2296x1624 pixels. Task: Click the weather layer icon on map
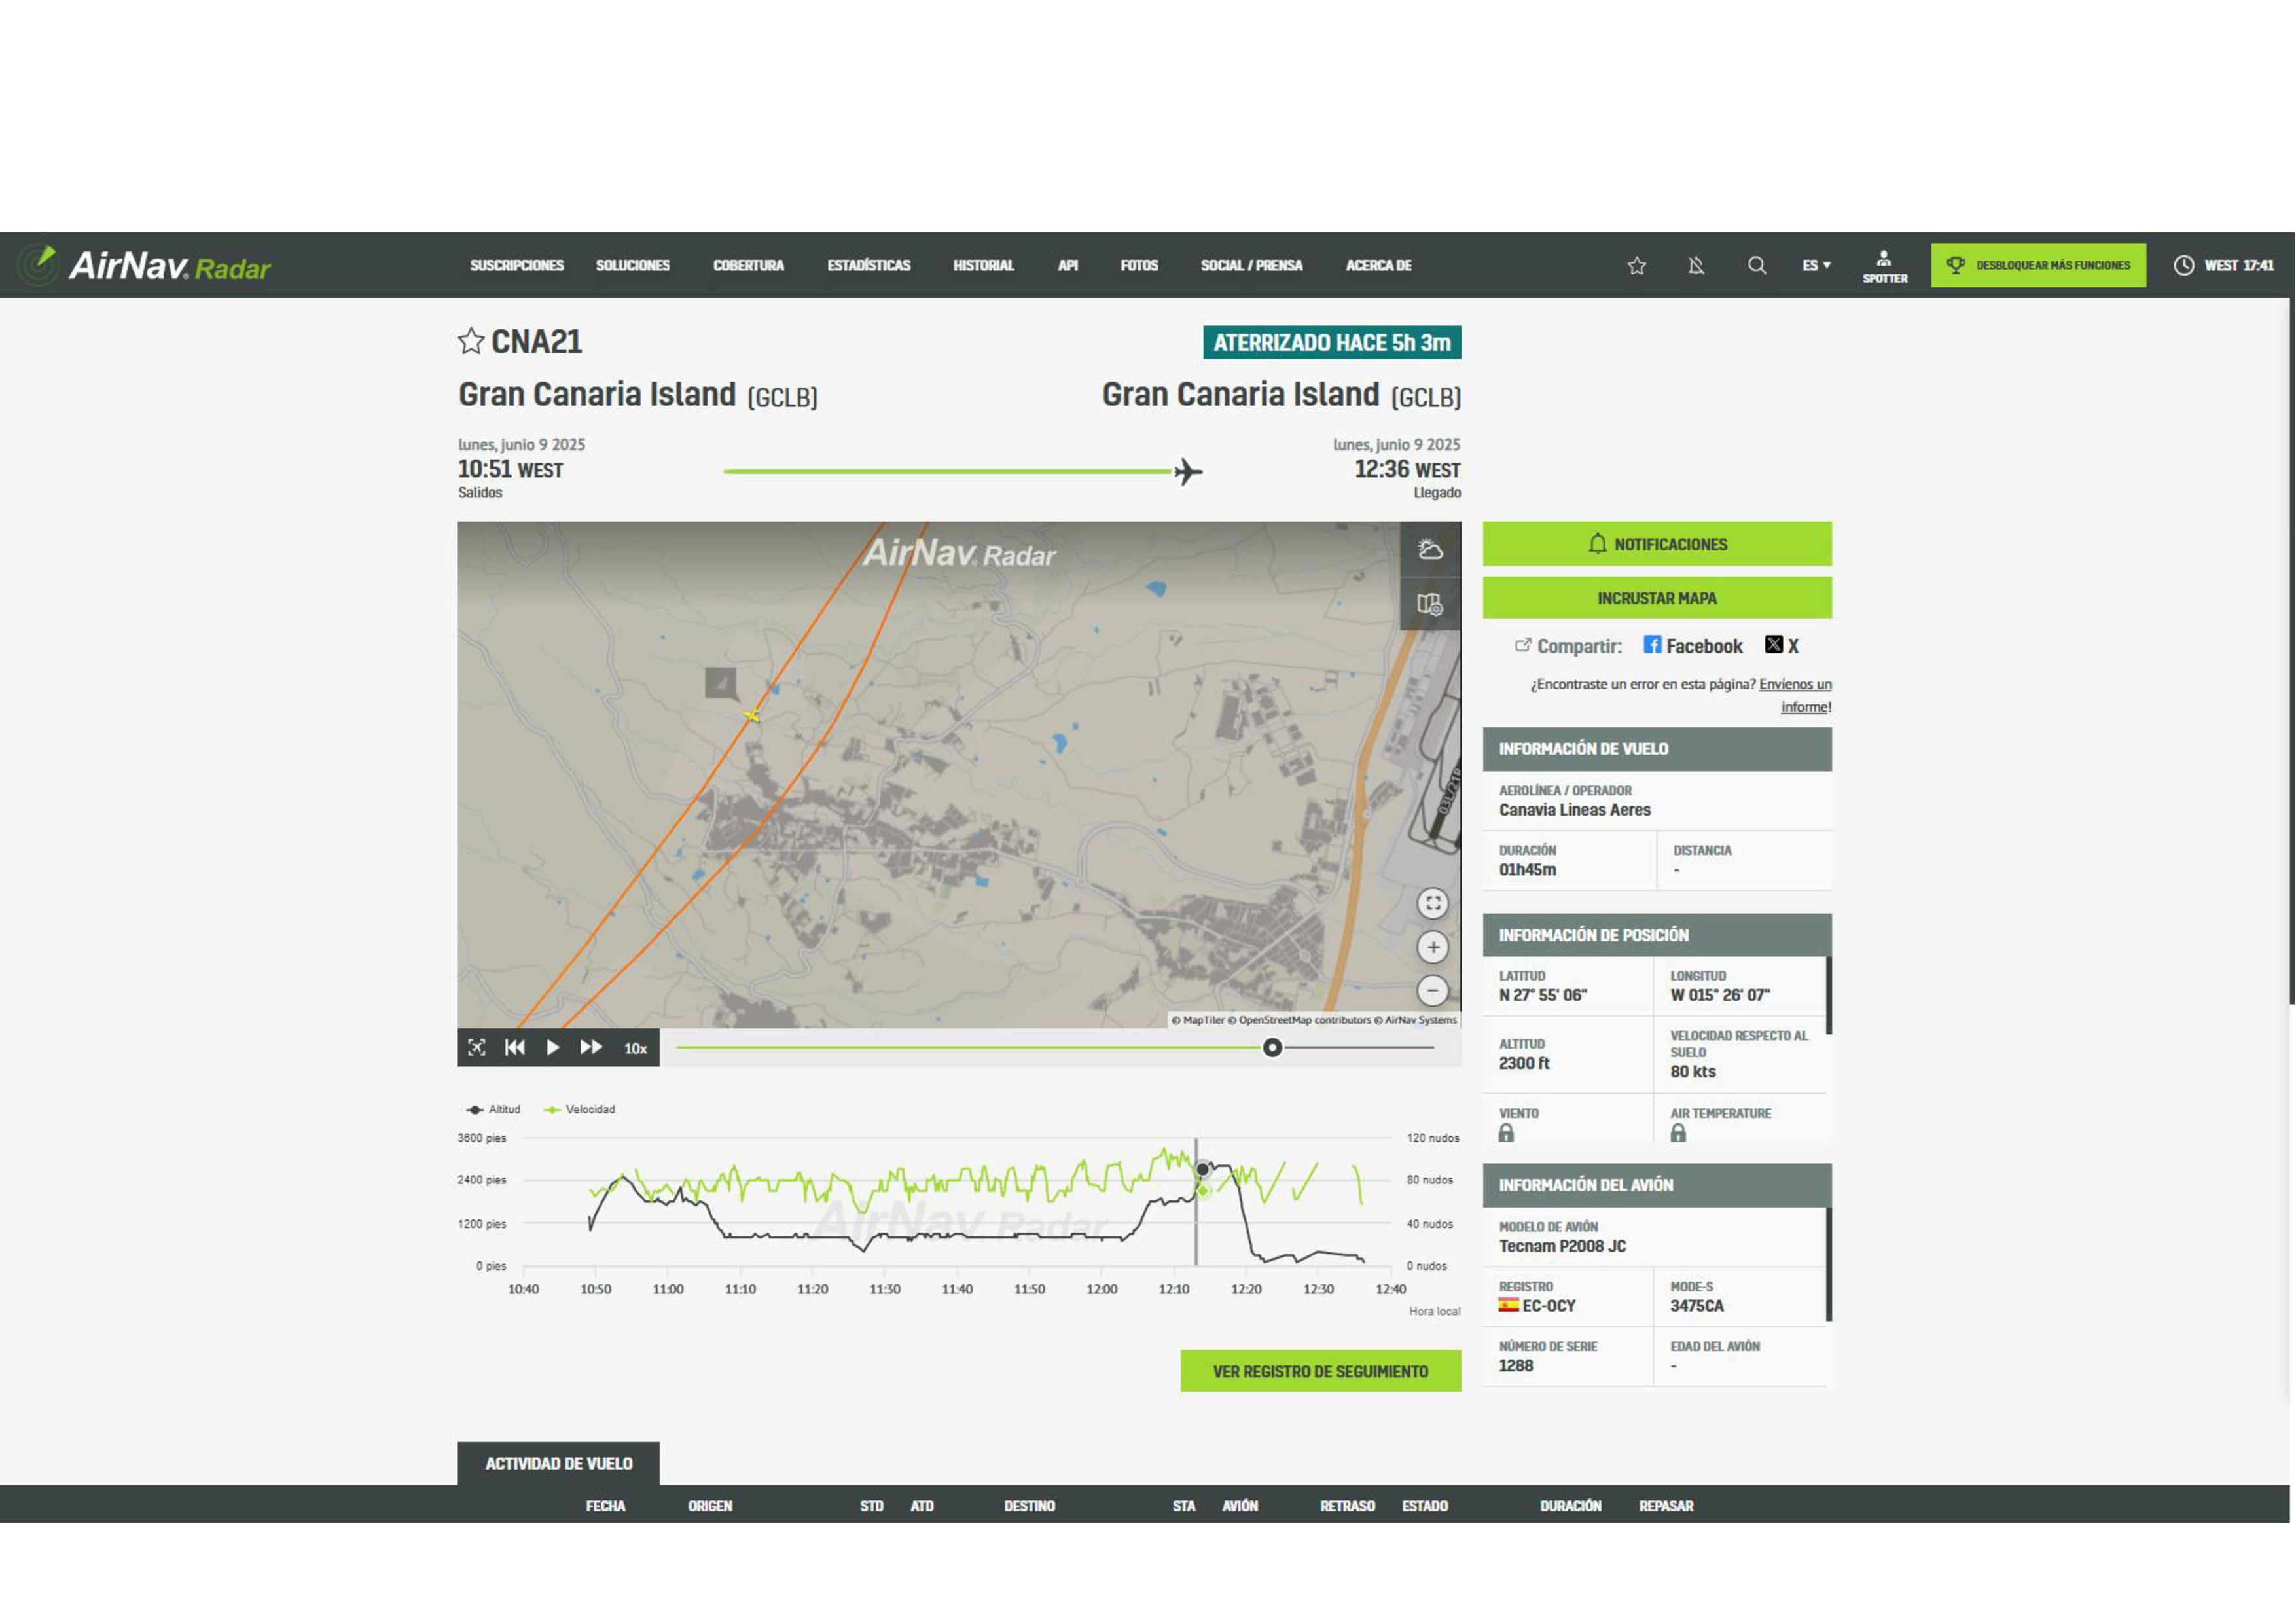point(1430,549)
